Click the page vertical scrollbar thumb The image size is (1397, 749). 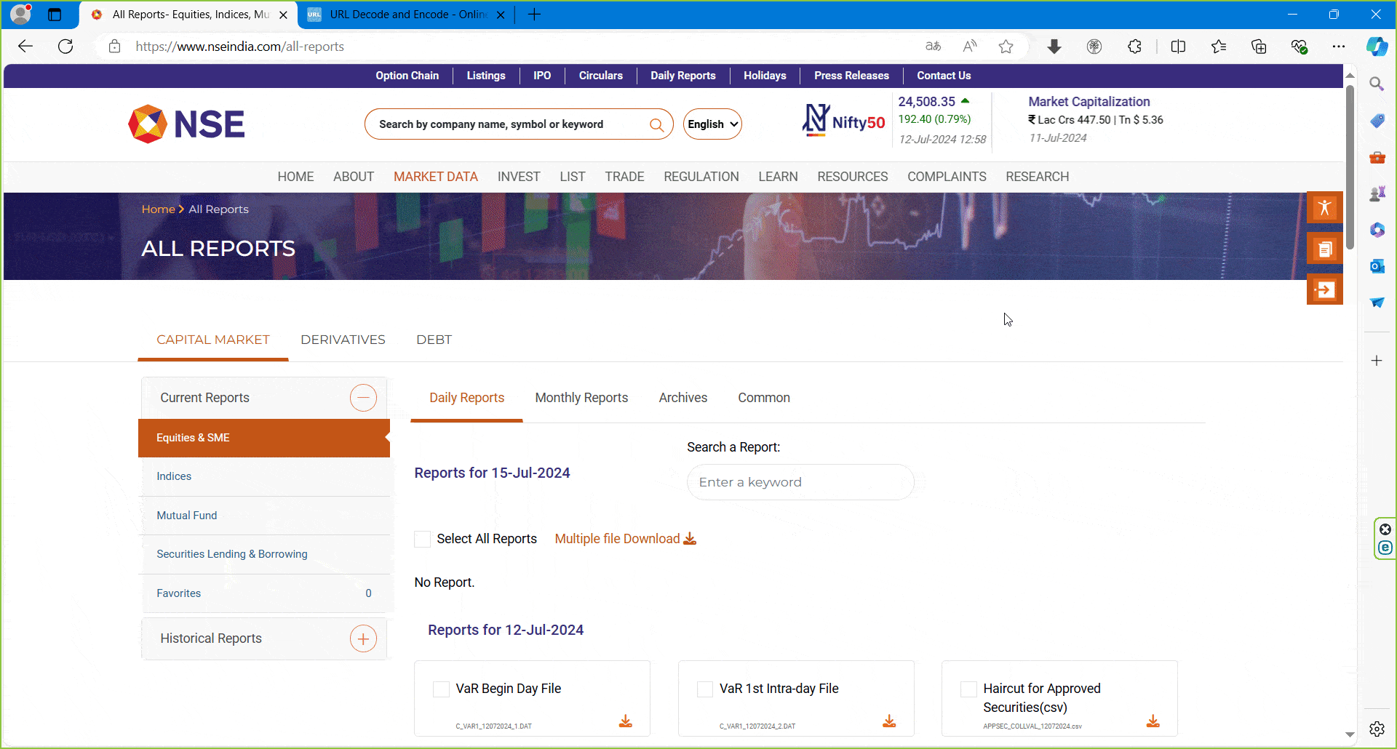coord(1350,167)
